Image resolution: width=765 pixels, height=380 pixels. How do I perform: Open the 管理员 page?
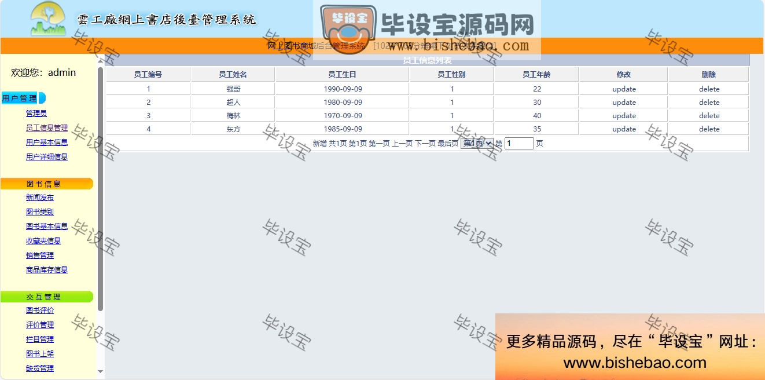point(36,114)
